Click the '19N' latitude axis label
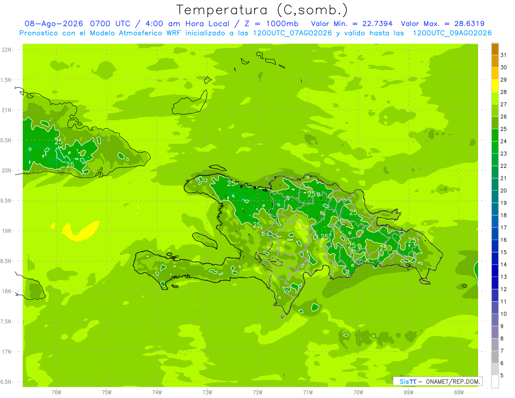515x398 pixels. pos(6,231)
